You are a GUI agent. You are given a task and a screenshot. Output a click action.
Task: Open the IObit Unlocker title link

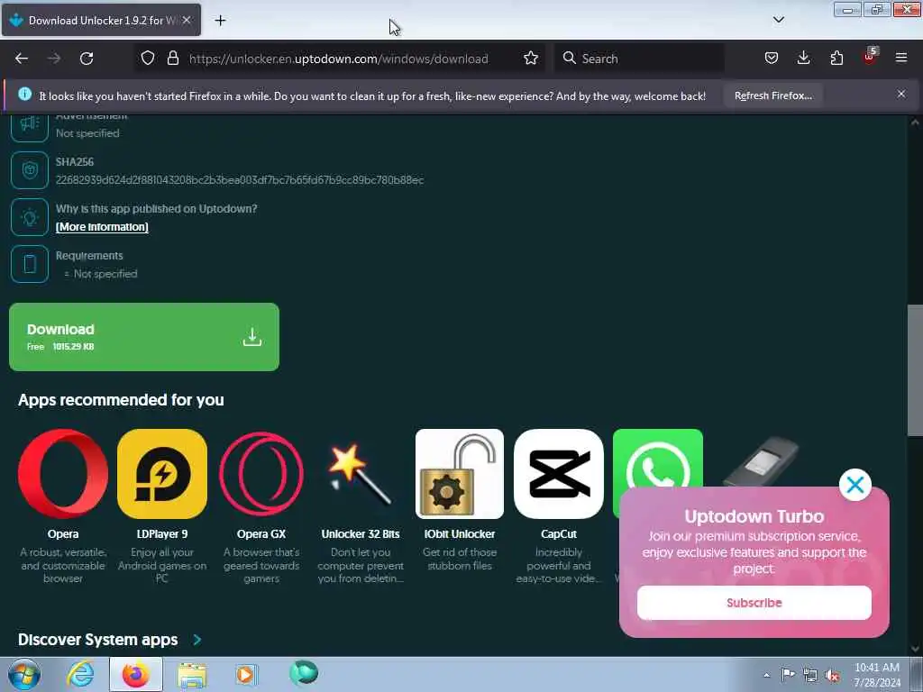point(460,533)
